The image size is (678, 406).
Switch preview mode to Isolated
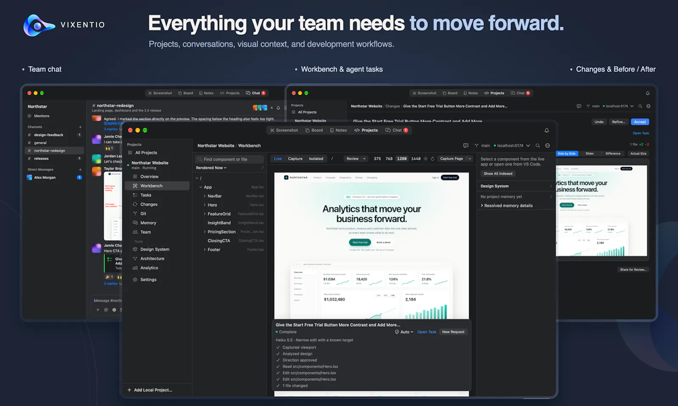[316, 159]
